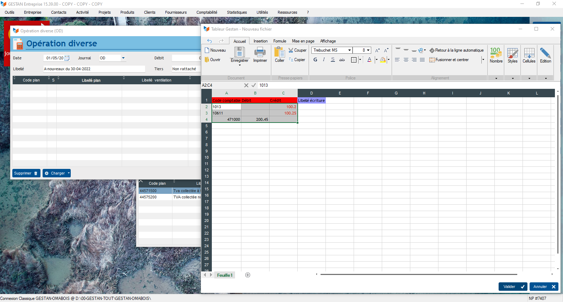
Task: Click the undo arrow in the spreadsheet
Action: [210, 41]
